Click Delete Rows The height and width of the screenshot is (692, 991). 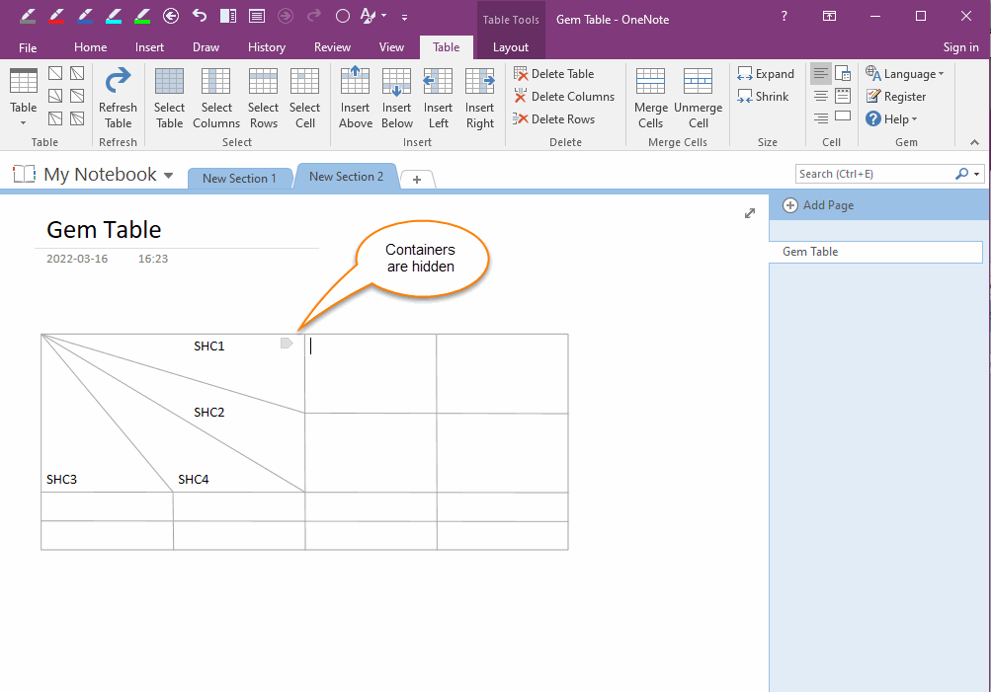553,119
